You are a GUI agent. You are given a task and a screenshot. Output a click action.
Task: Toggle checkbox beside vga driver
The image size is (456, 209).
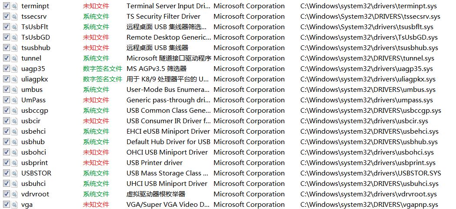tap(7, 205)
